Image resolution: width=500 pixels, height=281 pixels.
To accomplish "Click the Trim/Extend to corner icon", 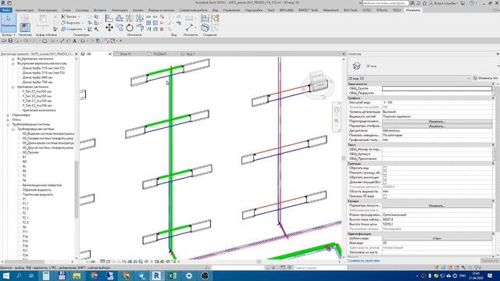I will [x=140, y=28].
